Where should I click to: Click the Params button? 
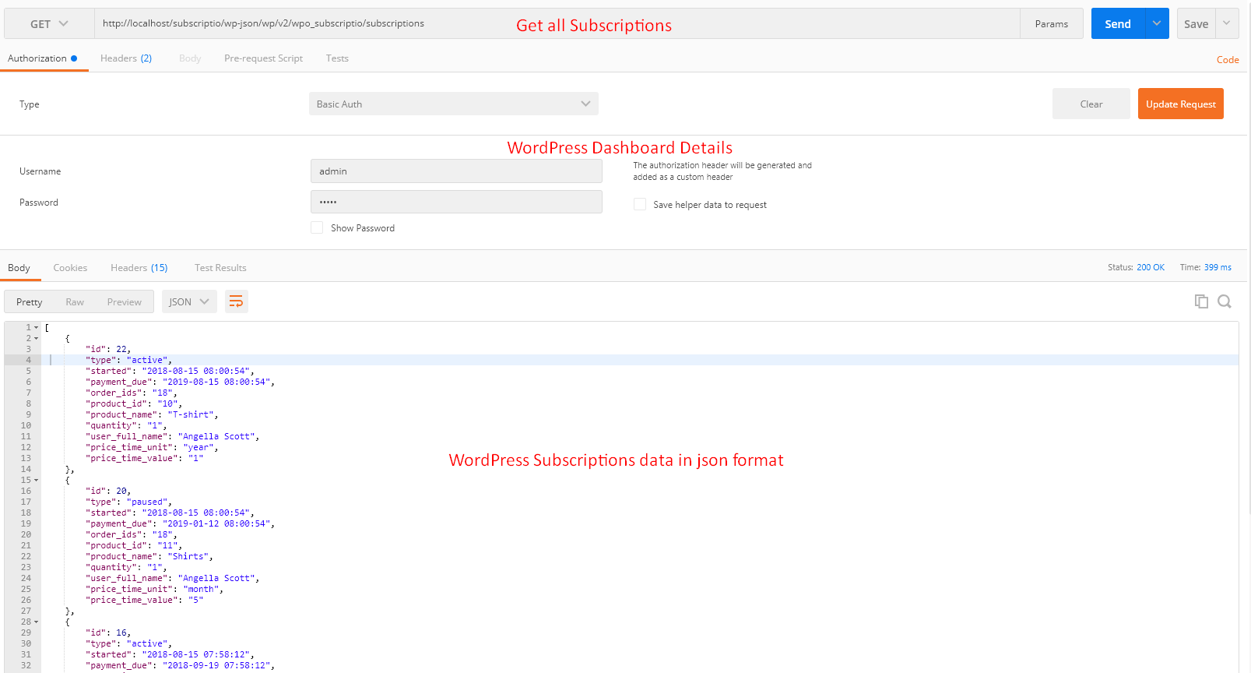click(x=1052, y=23)
